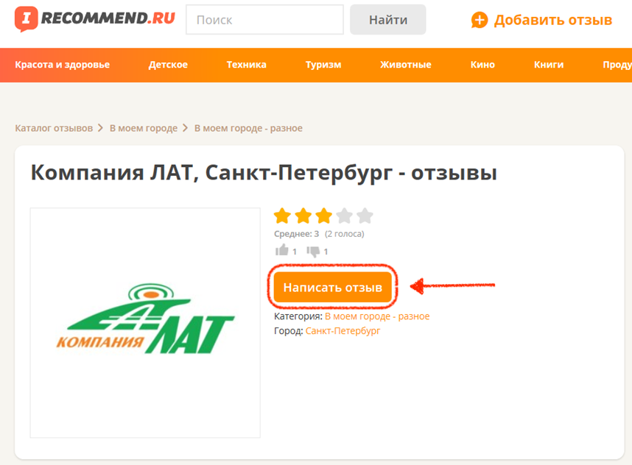Image resolution: width=632 pixels, height=465 pixels.
Task: Open the Компания ЛАТ logo image
Action: [x=145, y=322]
